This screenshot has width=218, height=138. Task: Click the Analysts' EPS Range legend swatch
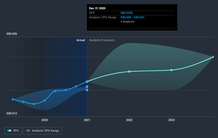click(x=28, y=131)
